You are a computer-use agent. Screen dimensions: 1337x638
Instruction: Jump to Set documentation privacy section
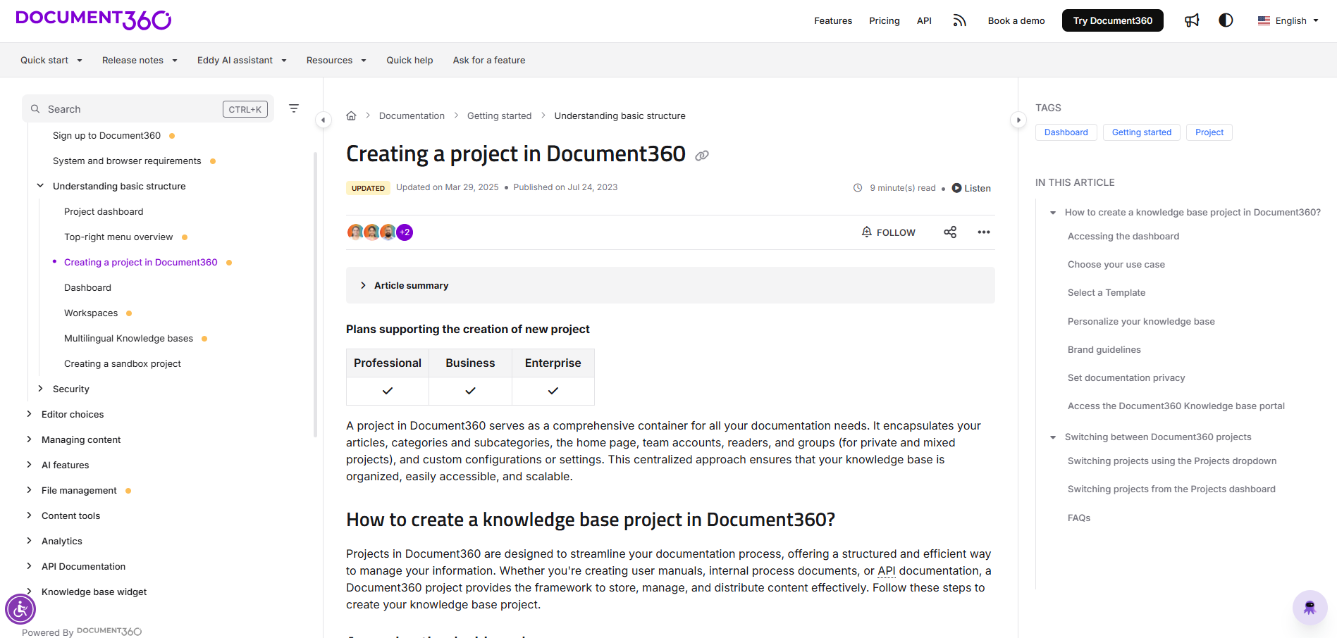point(1126,377)
